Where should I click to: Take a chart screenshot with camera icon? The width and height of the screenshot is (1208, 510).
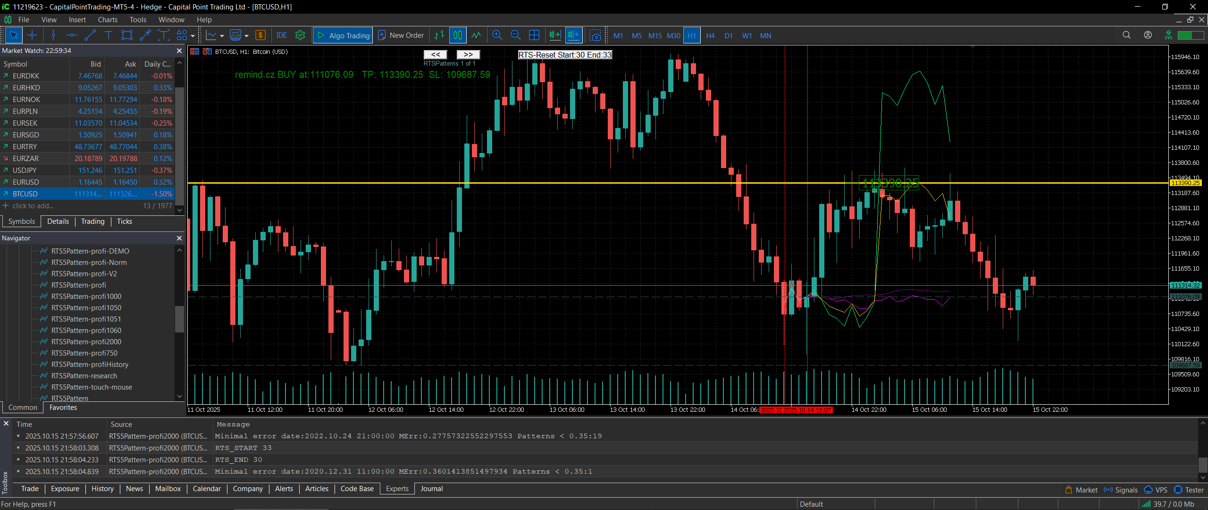[596, 35]
